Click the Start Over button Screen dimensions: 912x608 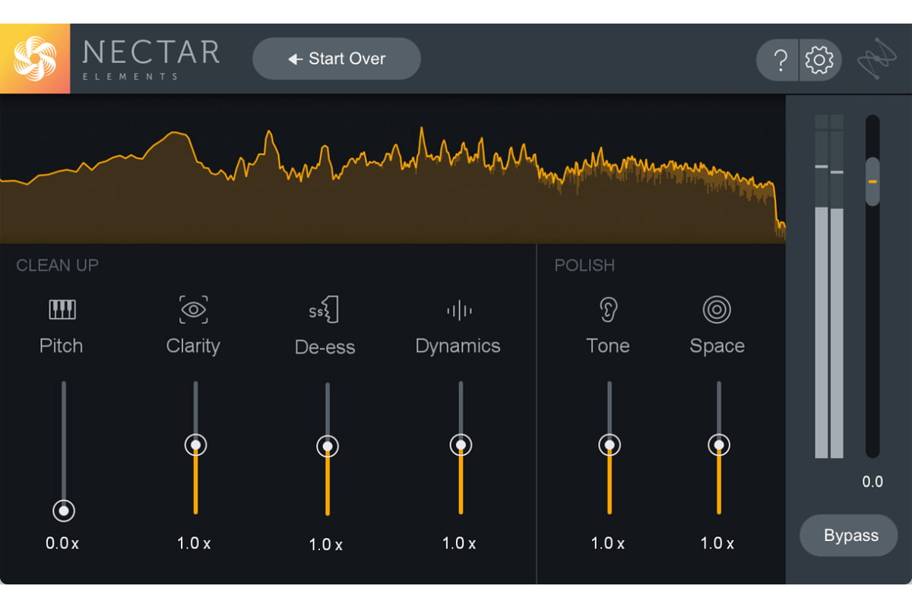click(337, 59)
